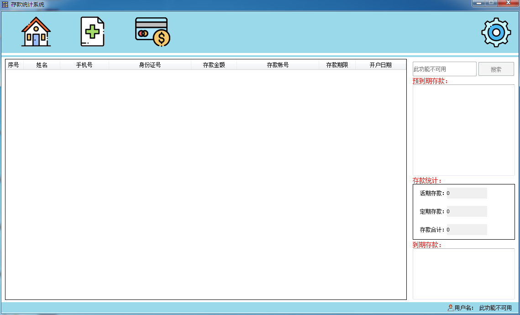Click the 定期存款 value field
520x315 pixels.
click(467, 211)
